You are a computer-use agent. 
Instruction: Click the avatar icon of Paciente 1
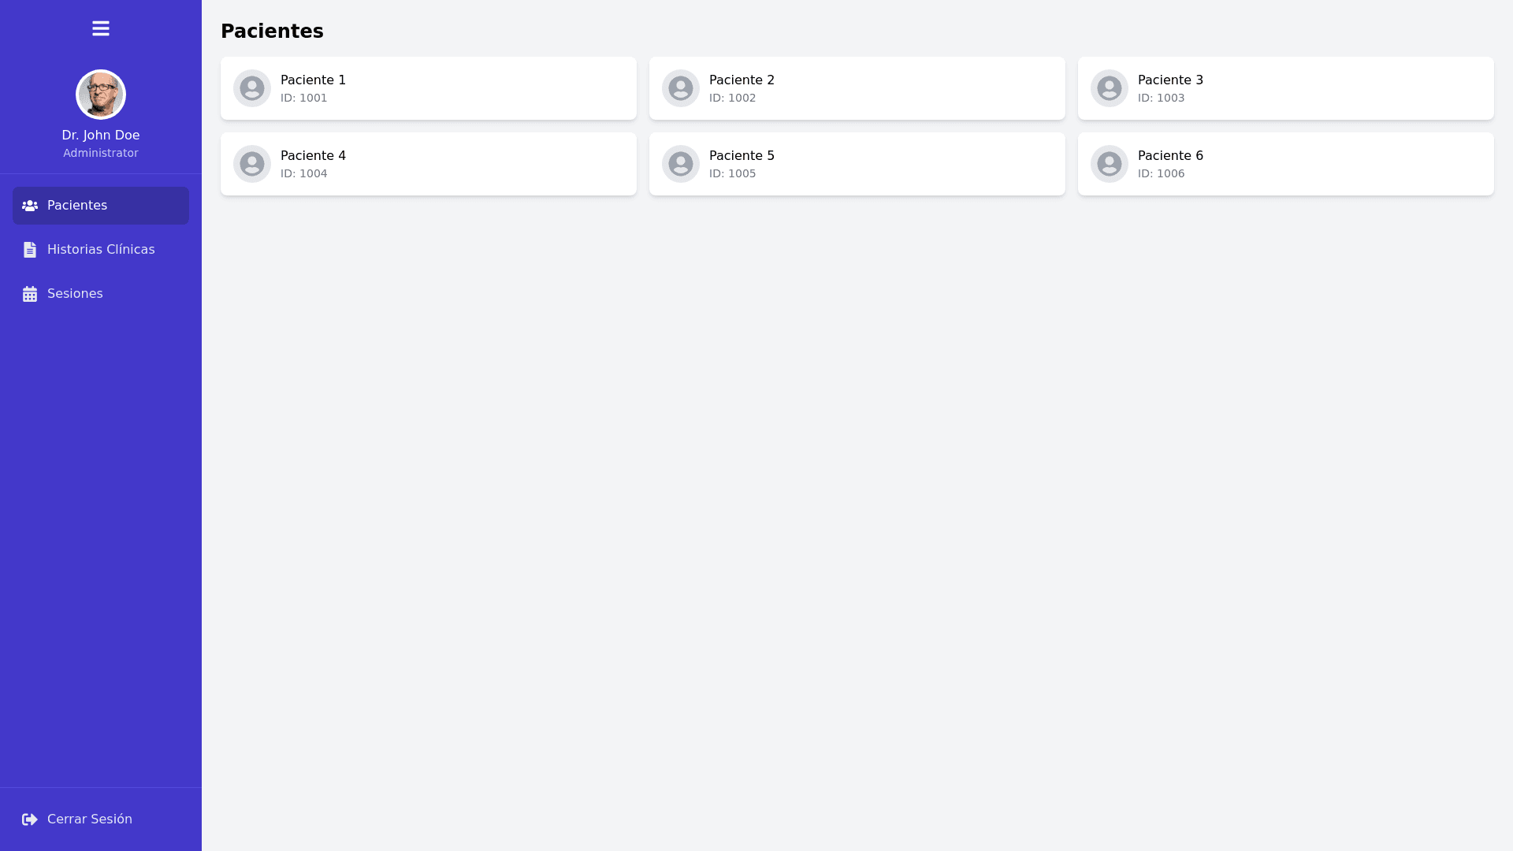252,88
